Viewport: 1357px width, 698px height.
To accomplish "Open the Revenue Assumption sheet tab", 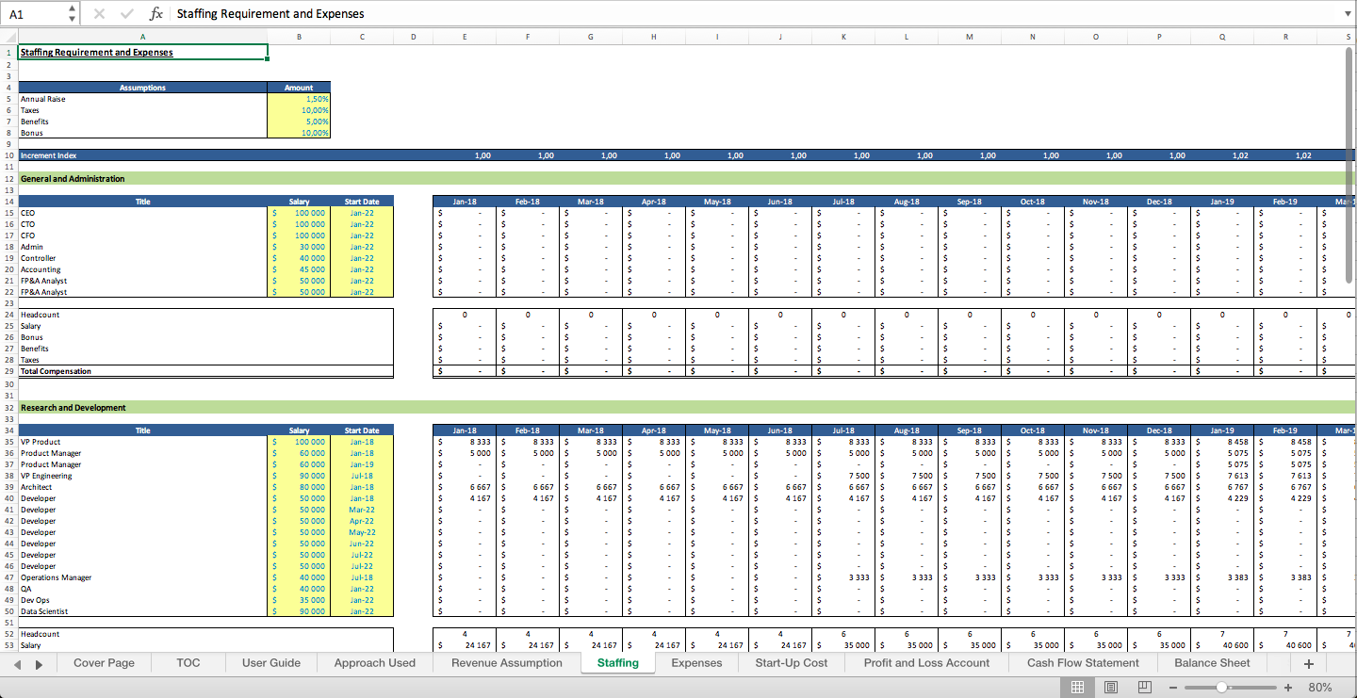I will pyautogui.click(x=507, y=663).
